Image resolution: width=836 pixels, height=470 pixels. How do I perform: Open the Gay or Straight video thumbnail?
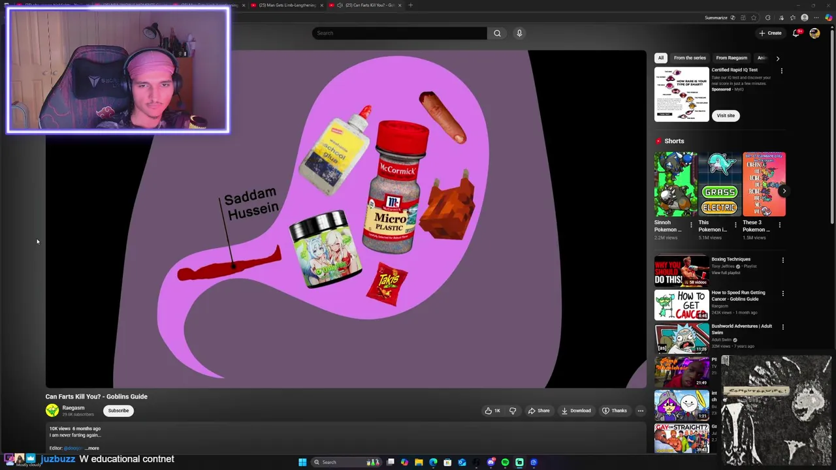click(x=681, y=438)
